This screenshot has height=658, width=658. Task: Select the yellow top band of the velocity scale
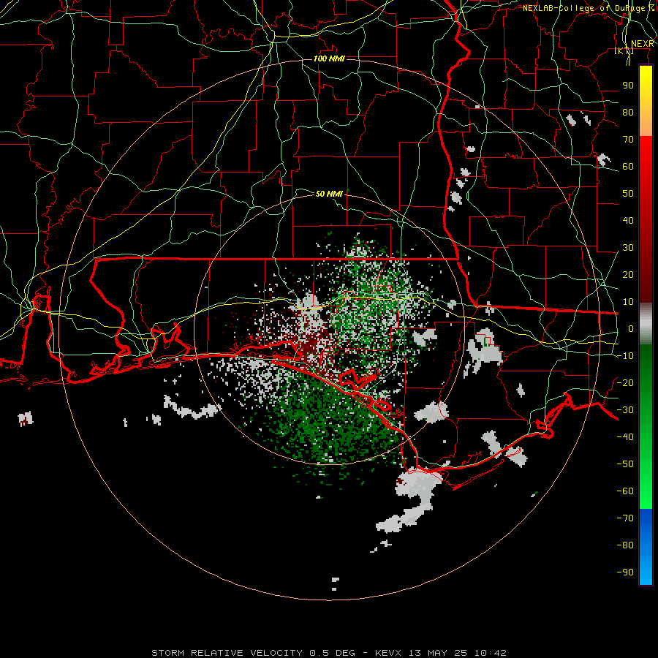pos(646,101)
